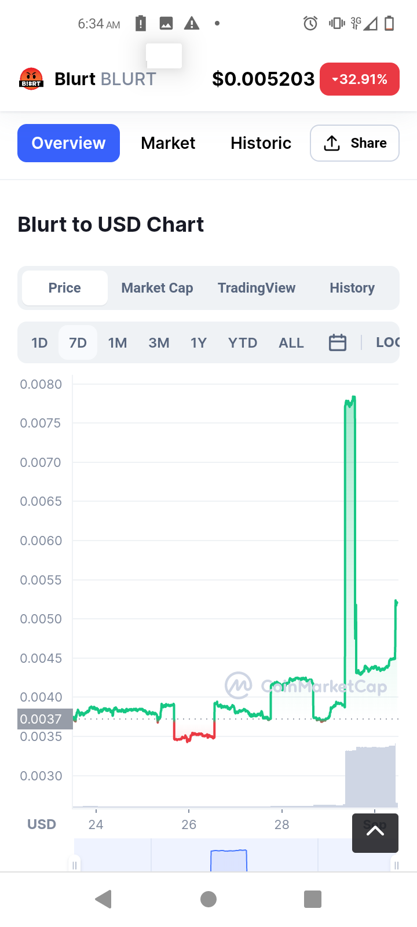Tap the red -32.91% change badge

[359, 79]
